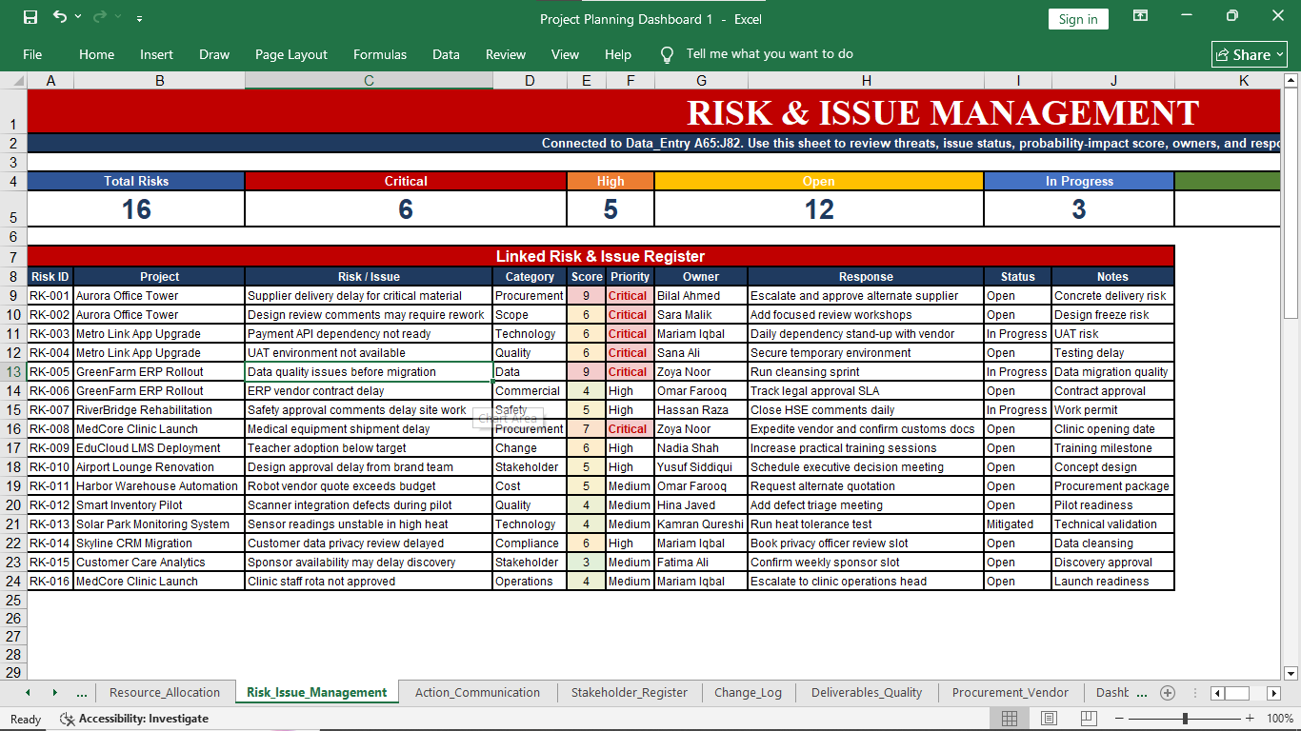Open the Formulas ribbon tab
Viewport: 1301px width, 731px height.
tap(379, 54)
